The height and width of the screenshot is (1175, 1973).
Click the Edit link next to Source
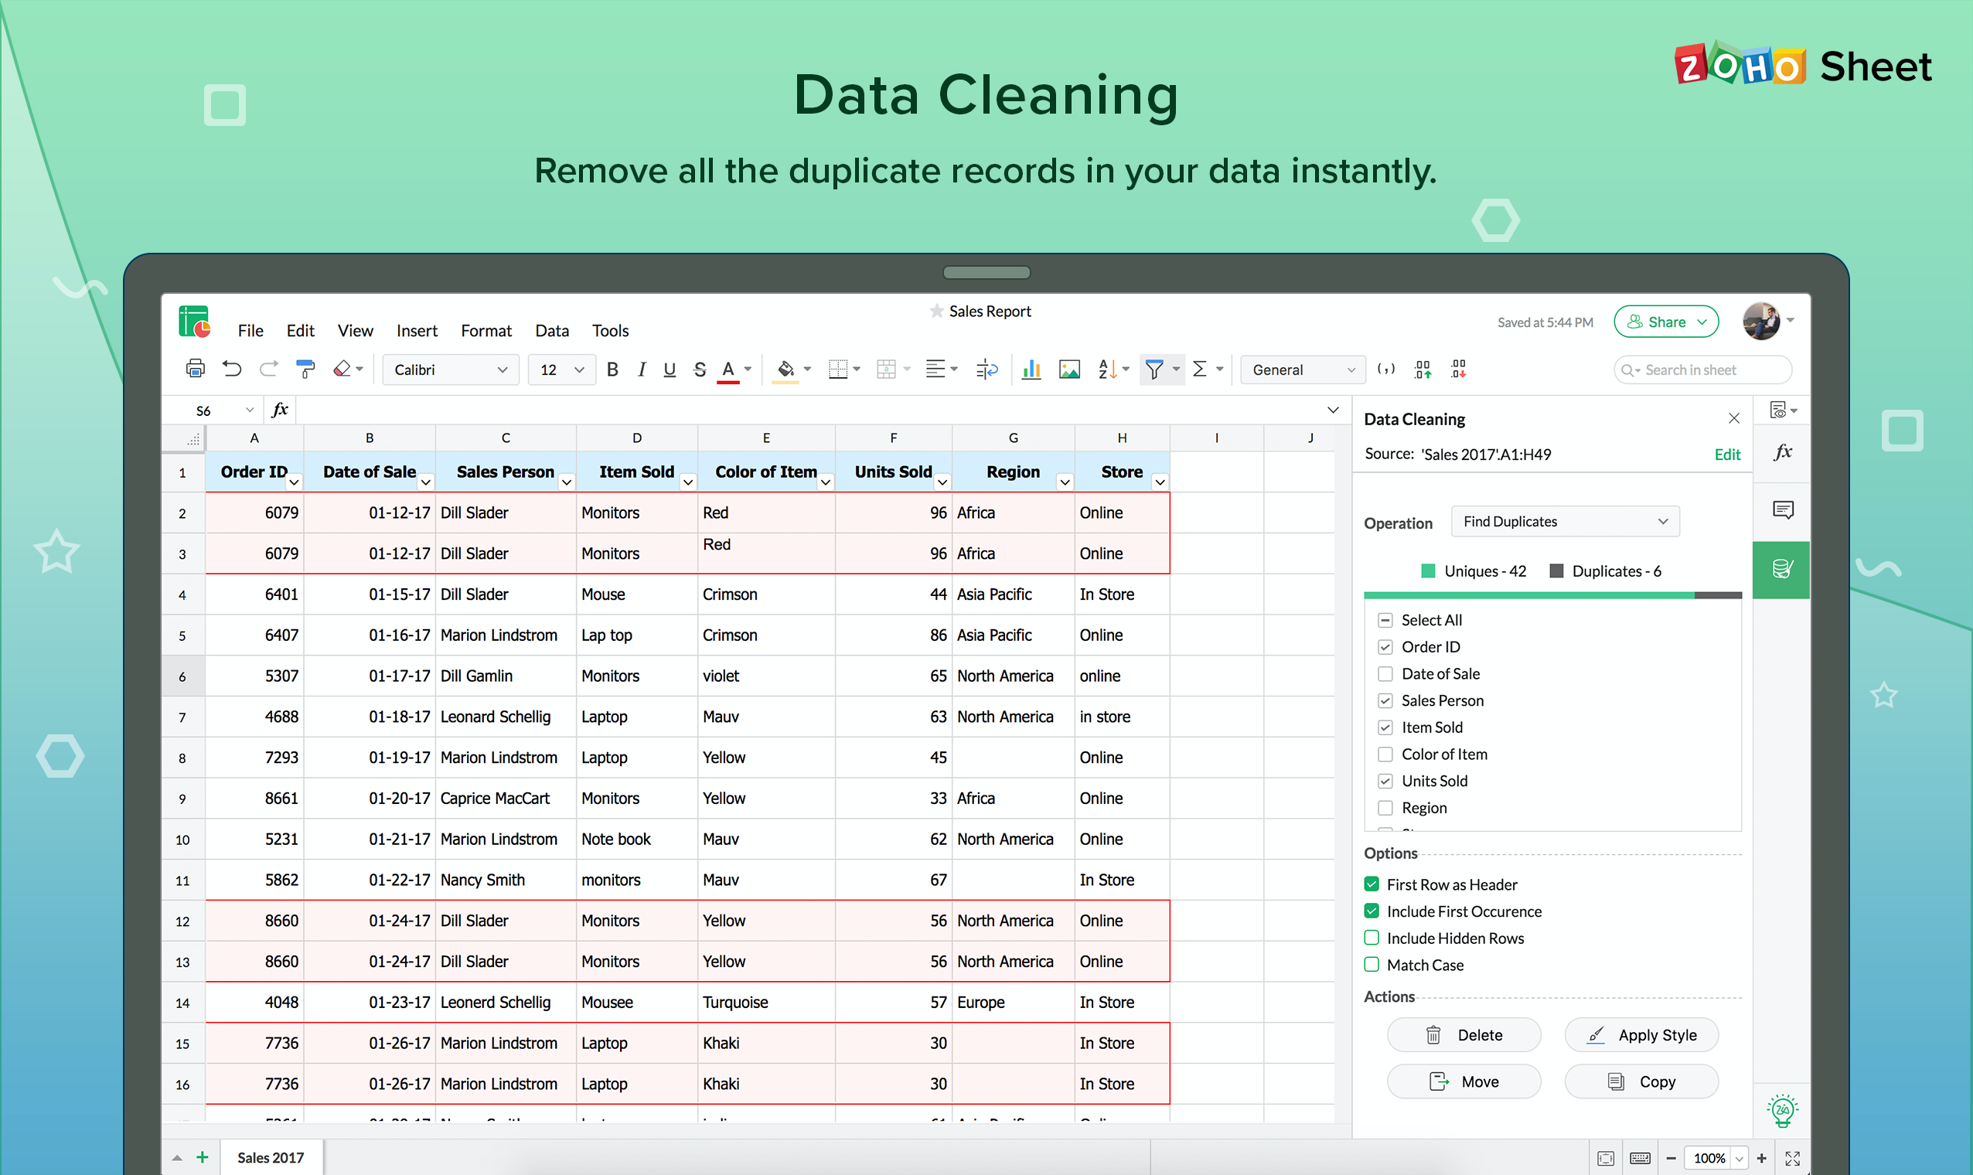1728,454
